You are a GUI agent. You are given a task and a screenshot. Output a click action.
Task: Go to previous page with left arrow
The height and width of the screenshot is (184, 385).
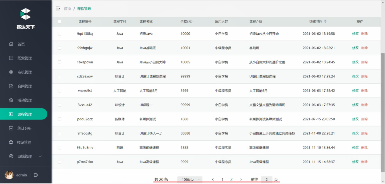(x=213, y=179)
